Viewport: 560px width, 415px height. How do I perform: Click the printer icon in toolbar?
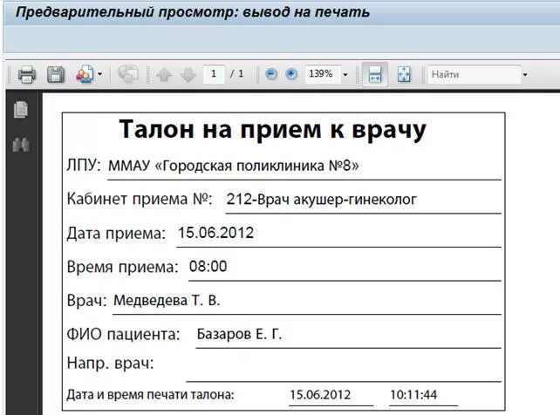coord(27,75)
